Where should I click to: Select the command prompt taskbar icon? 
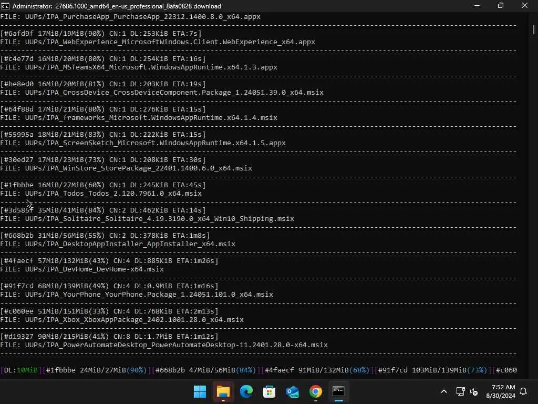[339, 391]
